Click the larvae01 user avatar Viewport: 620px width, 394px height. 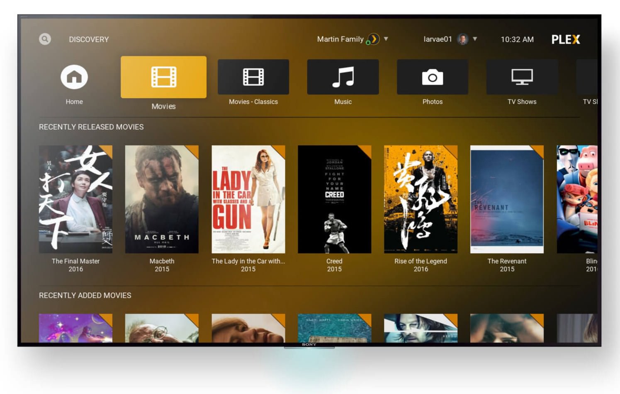point(462,39)
